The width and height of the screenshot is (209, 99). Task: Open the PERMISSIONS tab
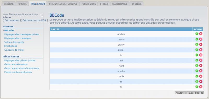pyautogui.click(x=89, y=4)
